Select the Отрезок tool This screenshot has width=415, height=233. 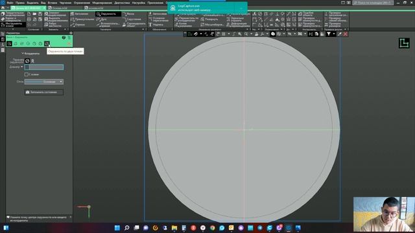78,25
